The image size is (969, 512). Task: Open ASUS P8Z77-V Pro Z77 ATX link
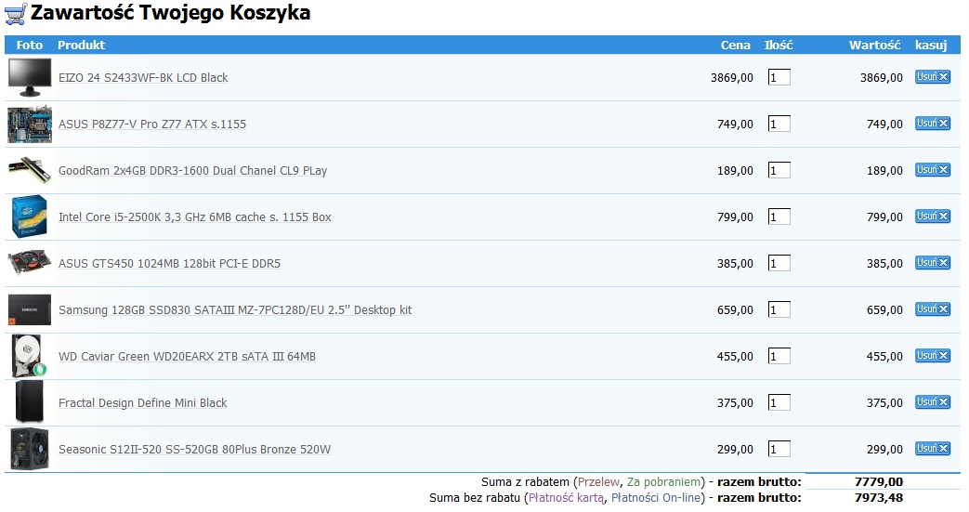pos(152,125)
